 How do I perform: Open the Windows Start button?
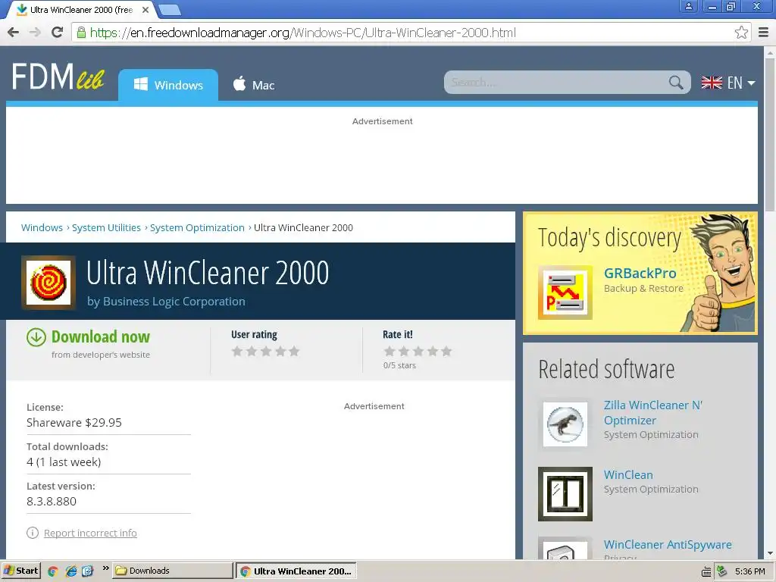(20, 571)
